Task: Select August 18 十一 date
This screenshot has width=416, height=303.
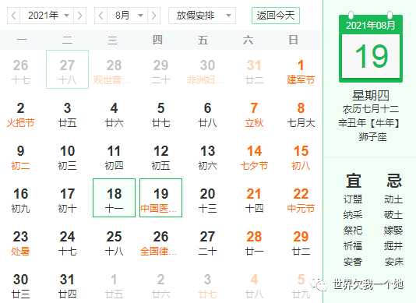Action: pos(114,198)
